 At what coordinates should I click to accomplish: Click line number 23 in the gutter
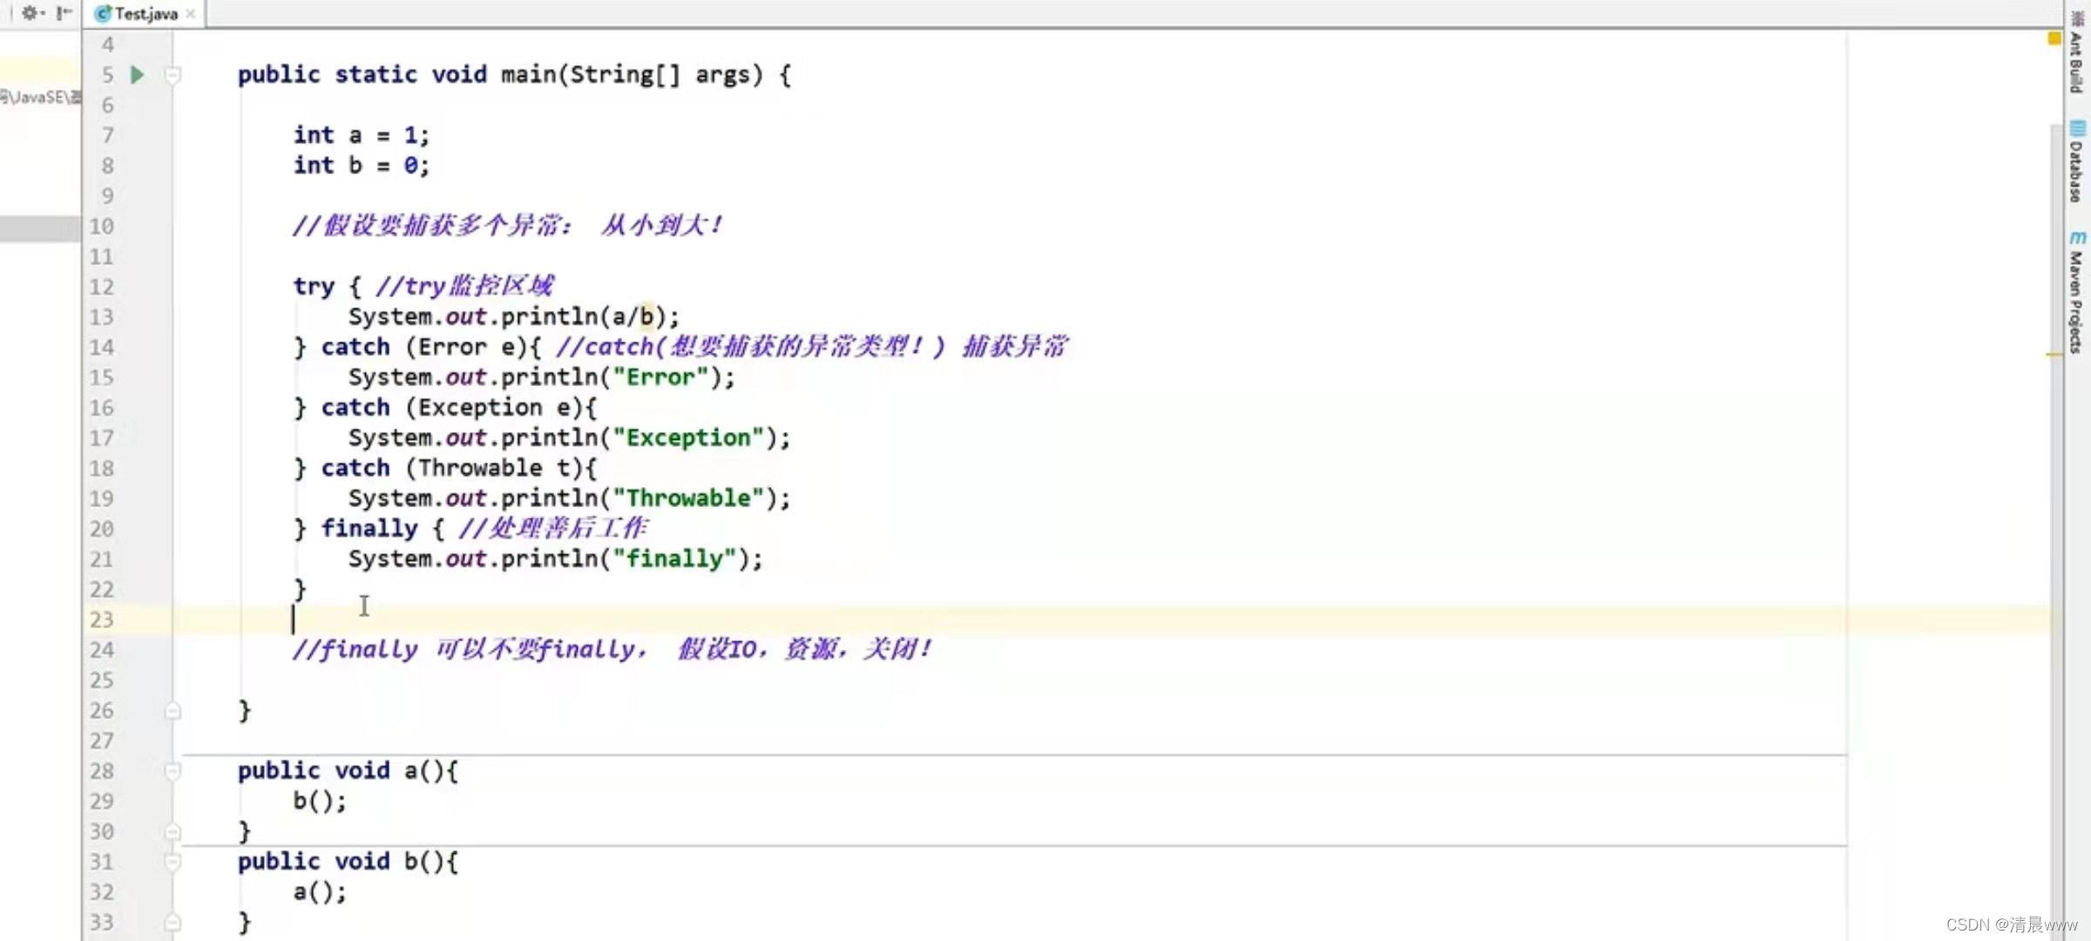101,619
